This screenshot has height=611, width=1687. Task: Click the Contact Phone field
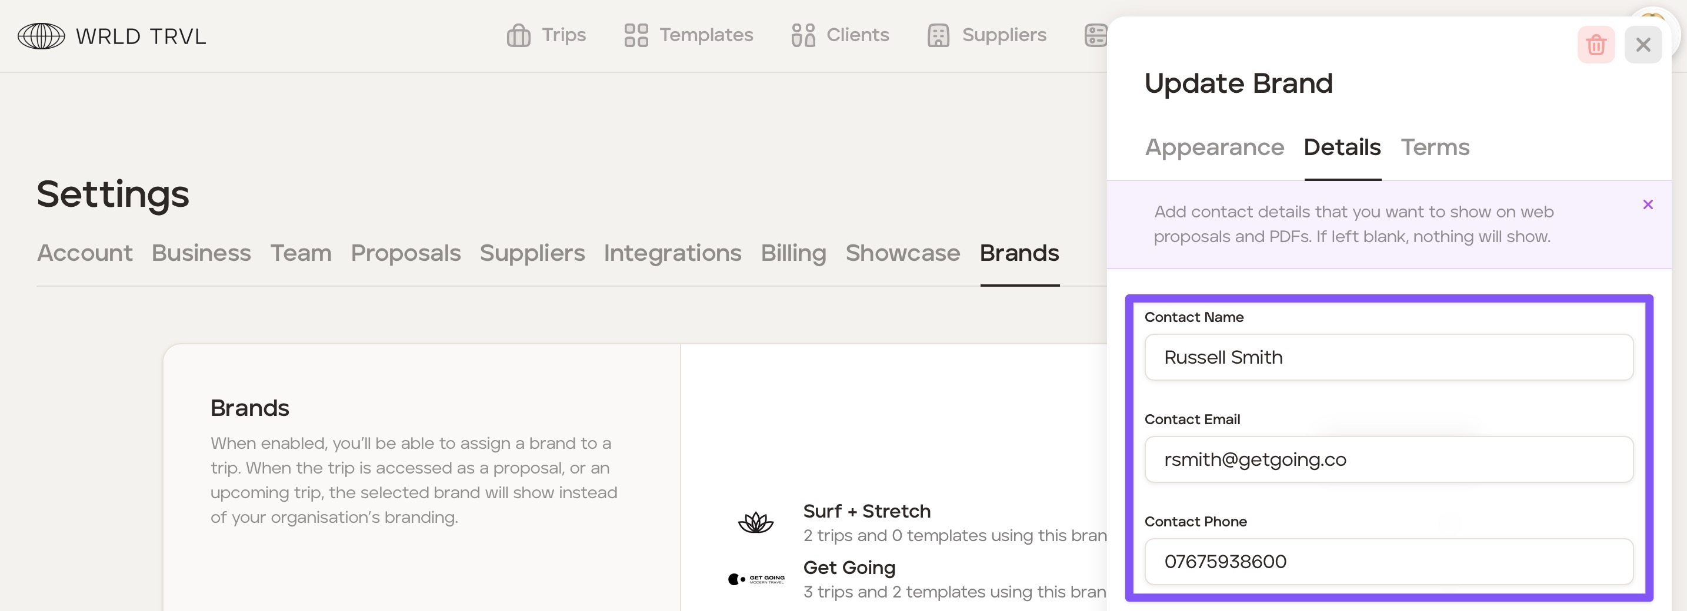pyautogui.click(x=1388, y=561)
